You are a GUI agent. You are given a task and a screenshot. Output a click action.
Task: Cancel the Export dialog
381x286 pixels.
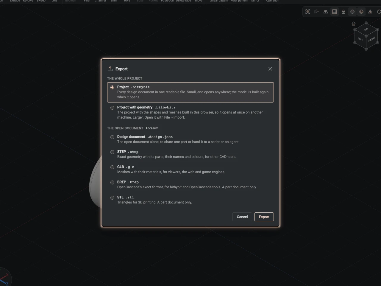242,217
